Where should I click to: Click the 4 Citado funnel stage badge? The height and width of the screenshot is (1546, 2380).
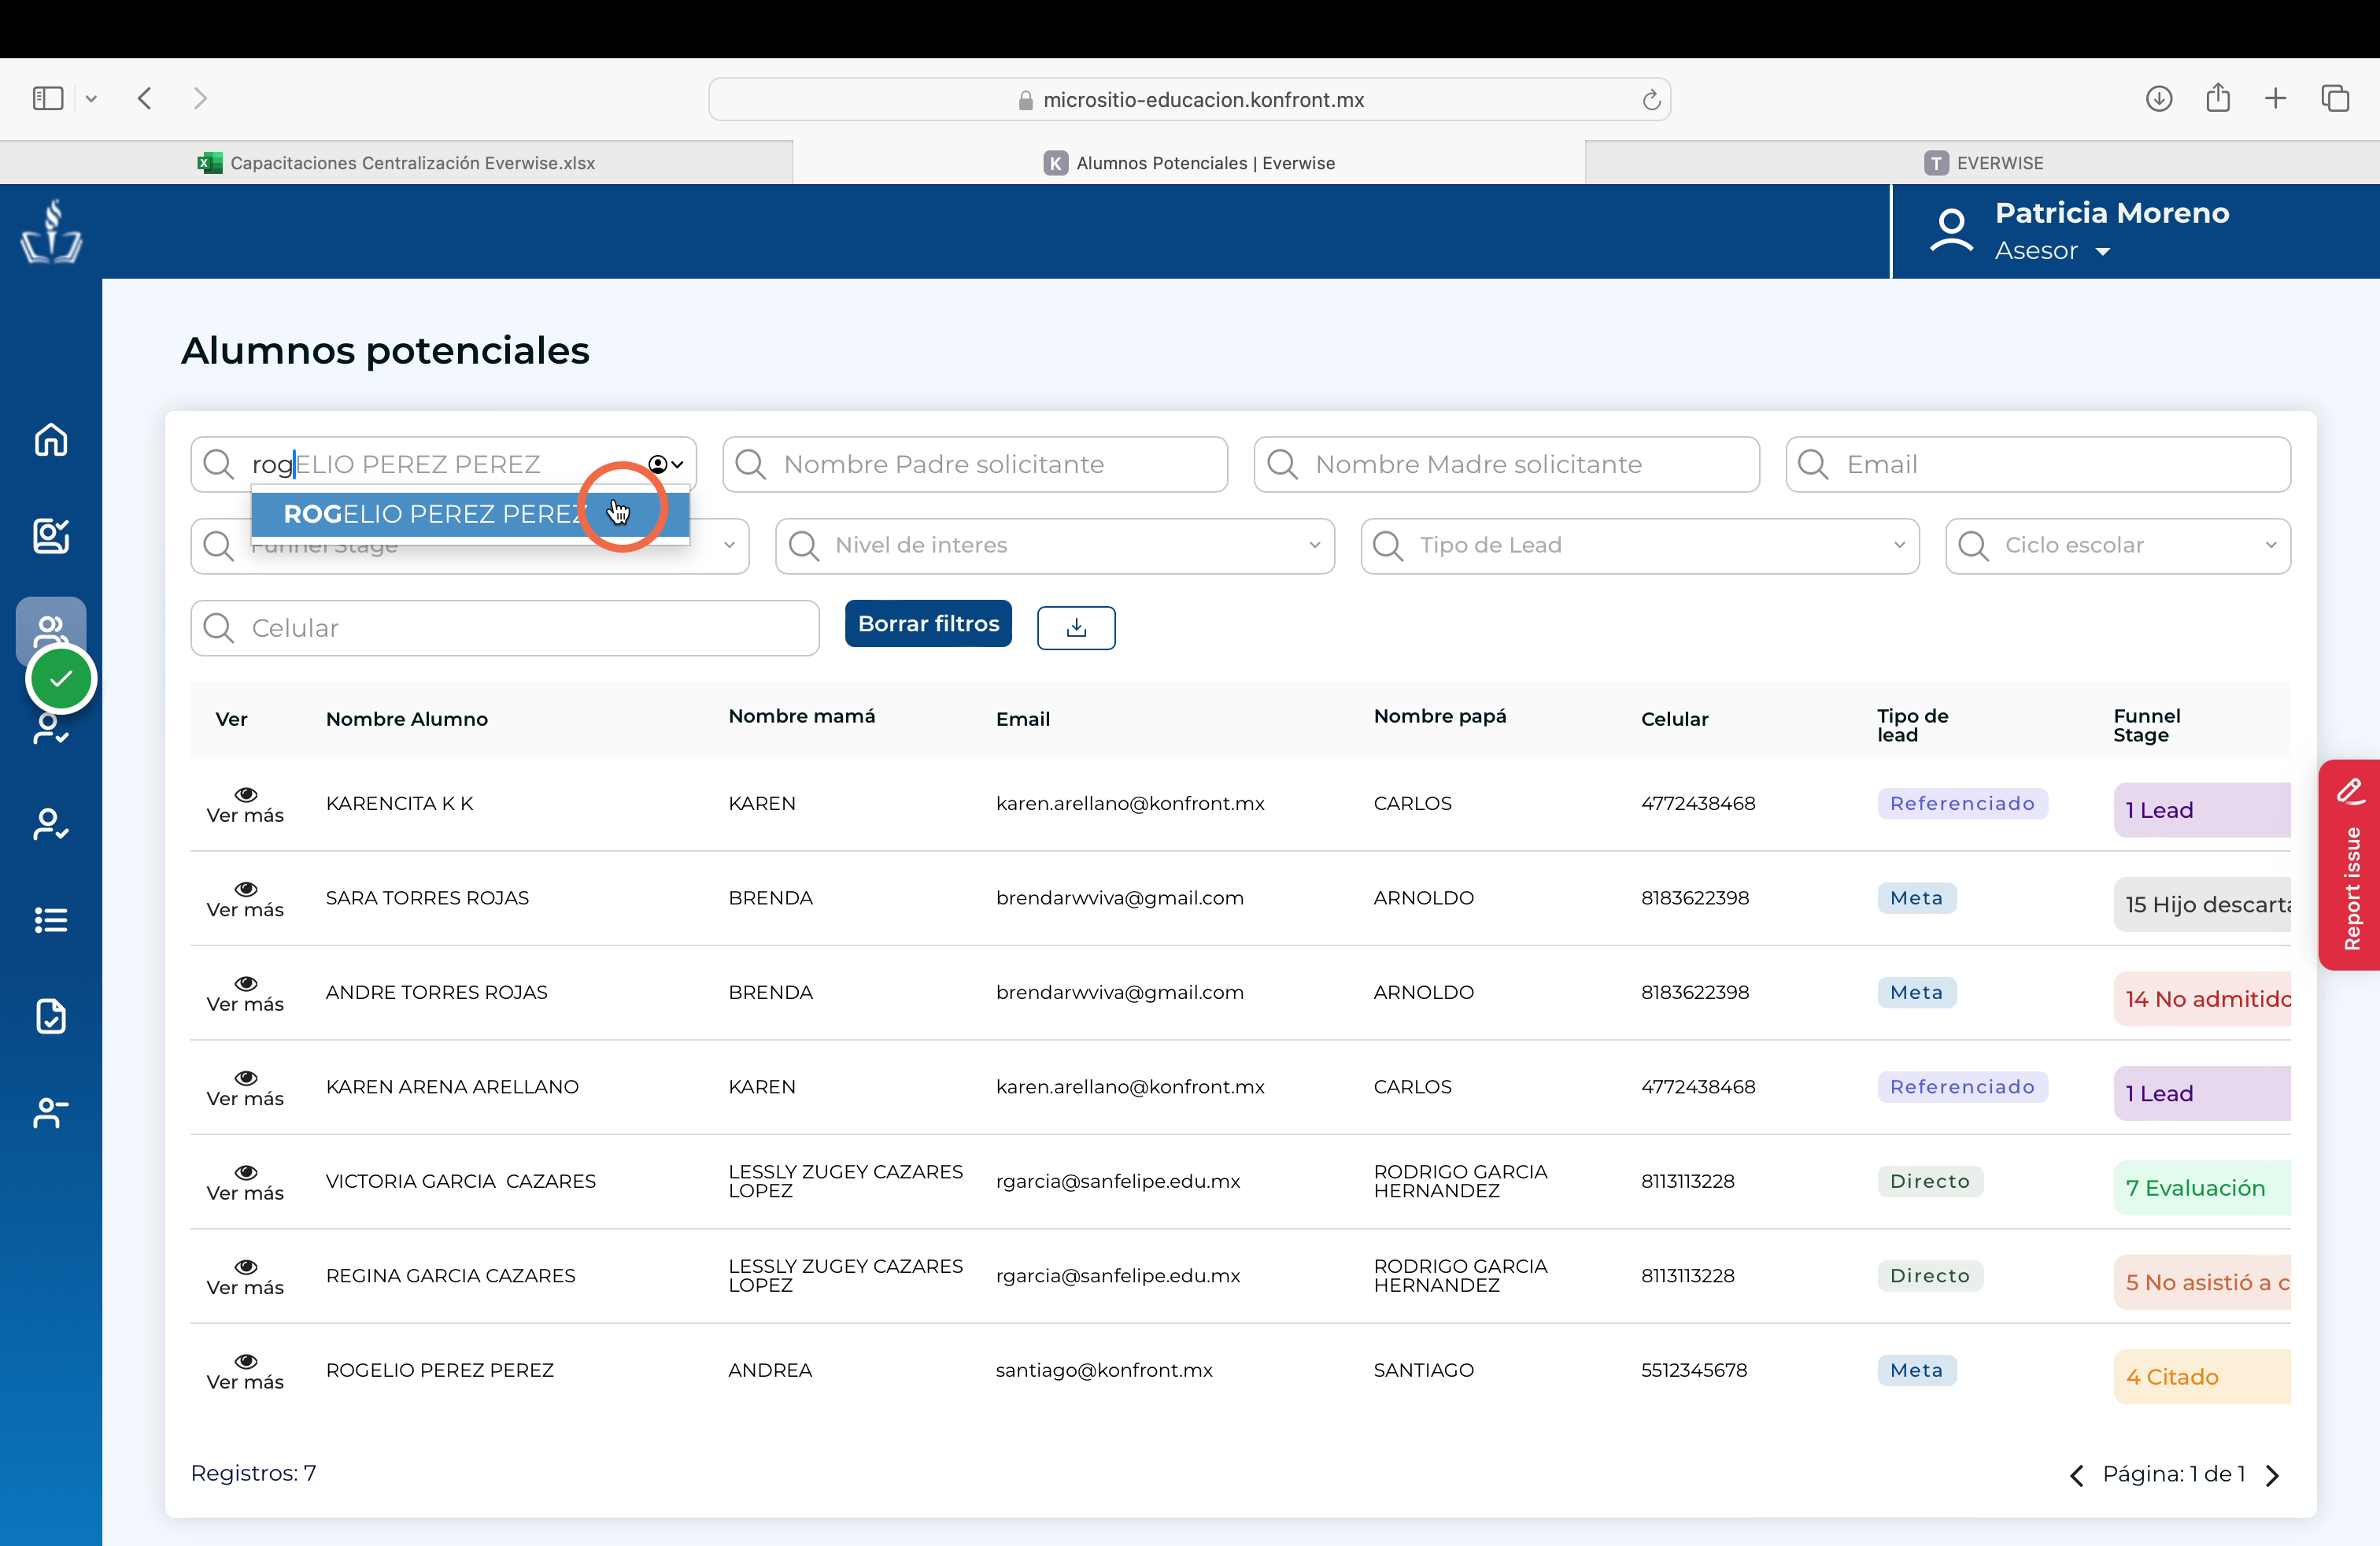(2202, 1377)
